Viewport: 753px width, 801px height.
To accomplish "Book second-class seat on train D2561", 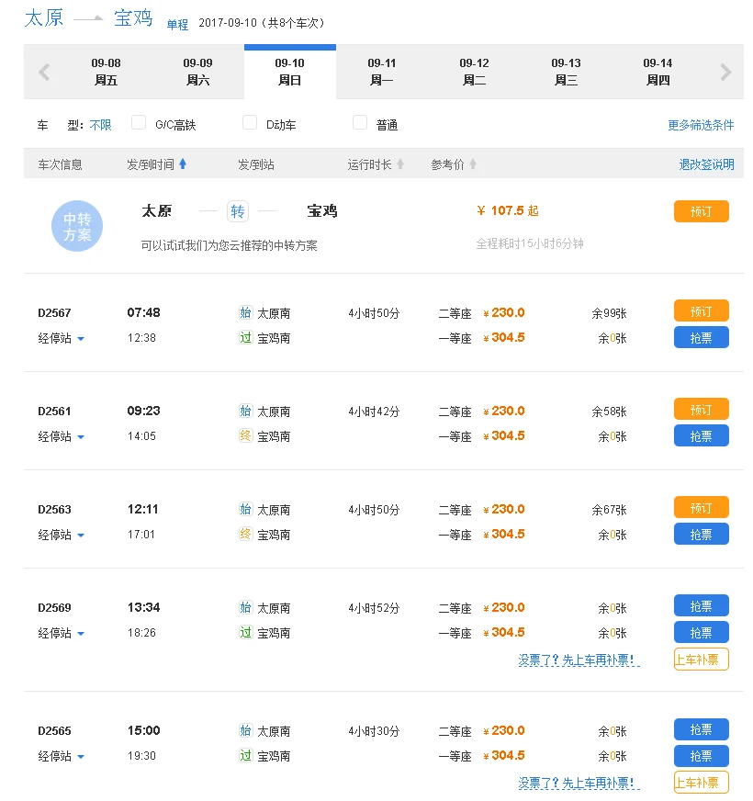I will coord(701,409).
